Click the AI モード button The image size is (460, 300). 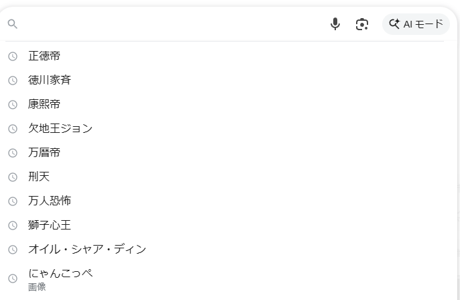416,24
